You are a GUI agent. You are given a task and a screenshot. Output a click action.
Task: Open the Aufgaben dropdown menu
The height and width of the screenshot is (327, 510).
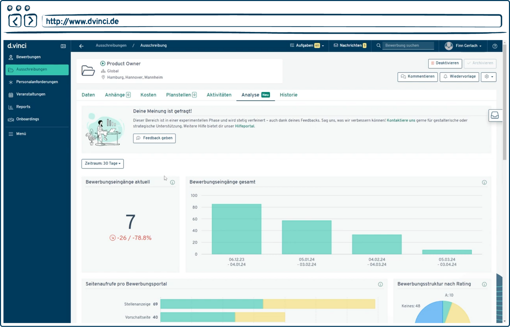(307, 46)
